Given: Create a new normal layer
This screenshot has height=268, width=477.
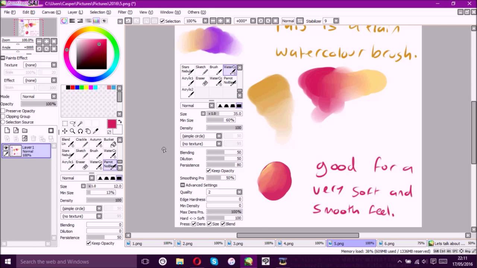Looking at the screenshot, I should tap(7, 130).
